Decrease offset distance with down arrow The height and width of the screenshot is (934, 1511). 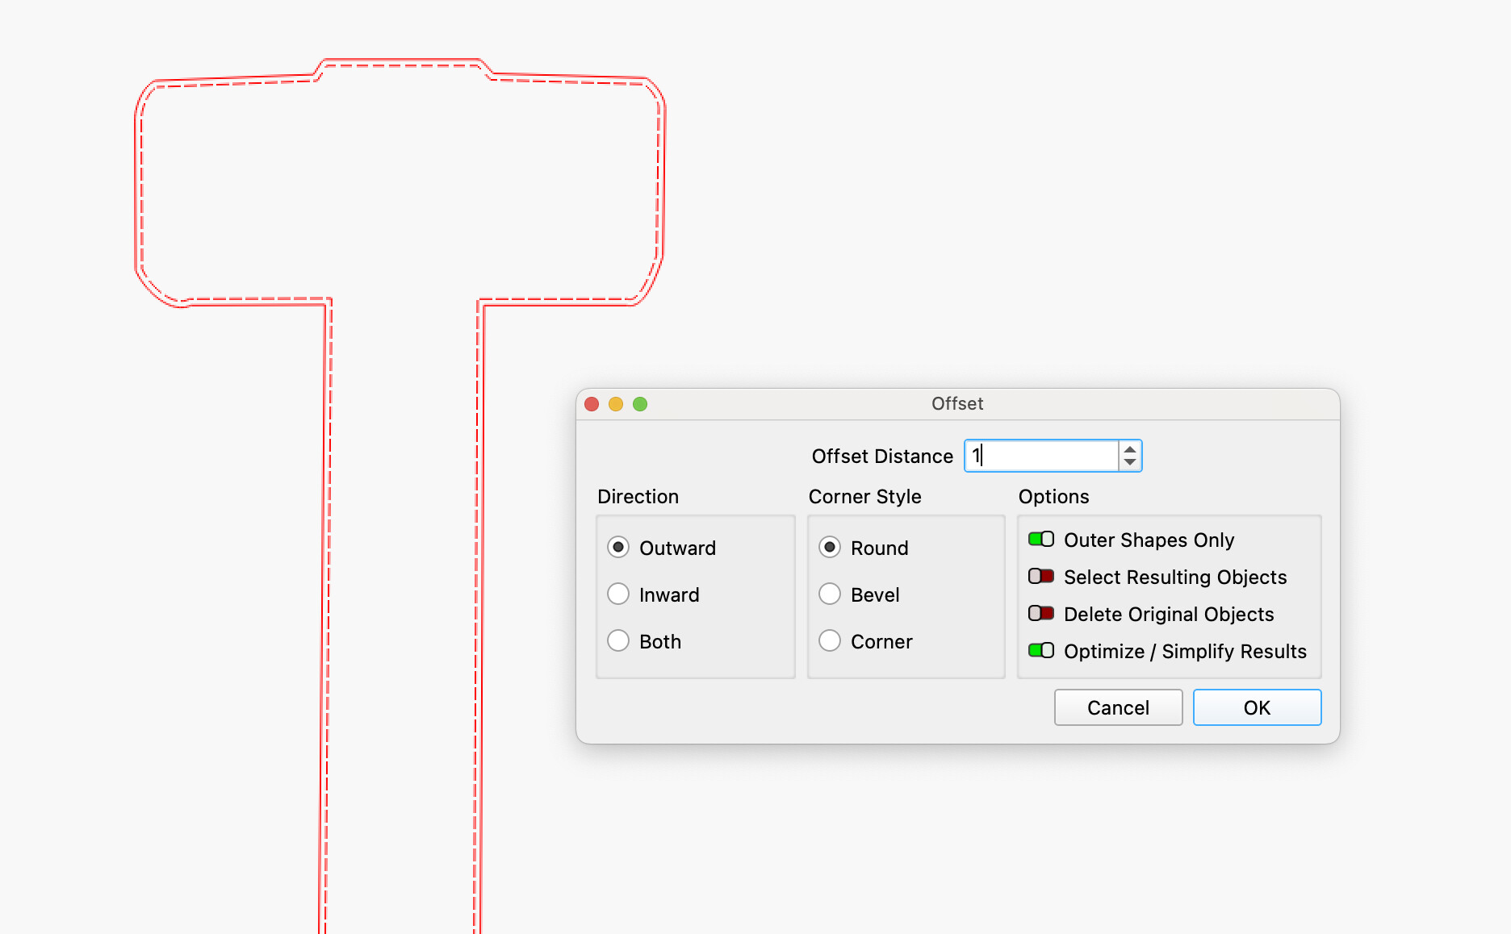(x=1130, y=463)
